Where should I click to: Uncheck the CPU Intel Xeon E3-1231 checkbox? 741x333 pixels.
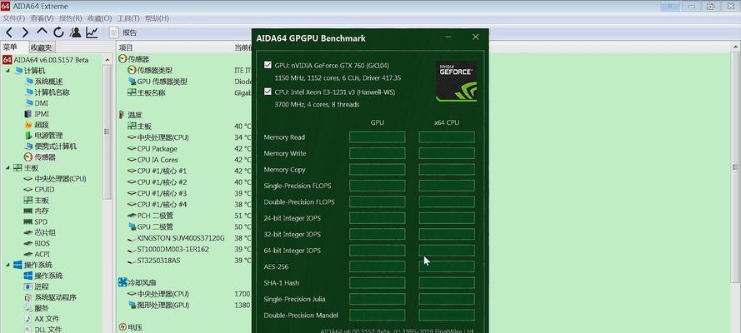268,92
